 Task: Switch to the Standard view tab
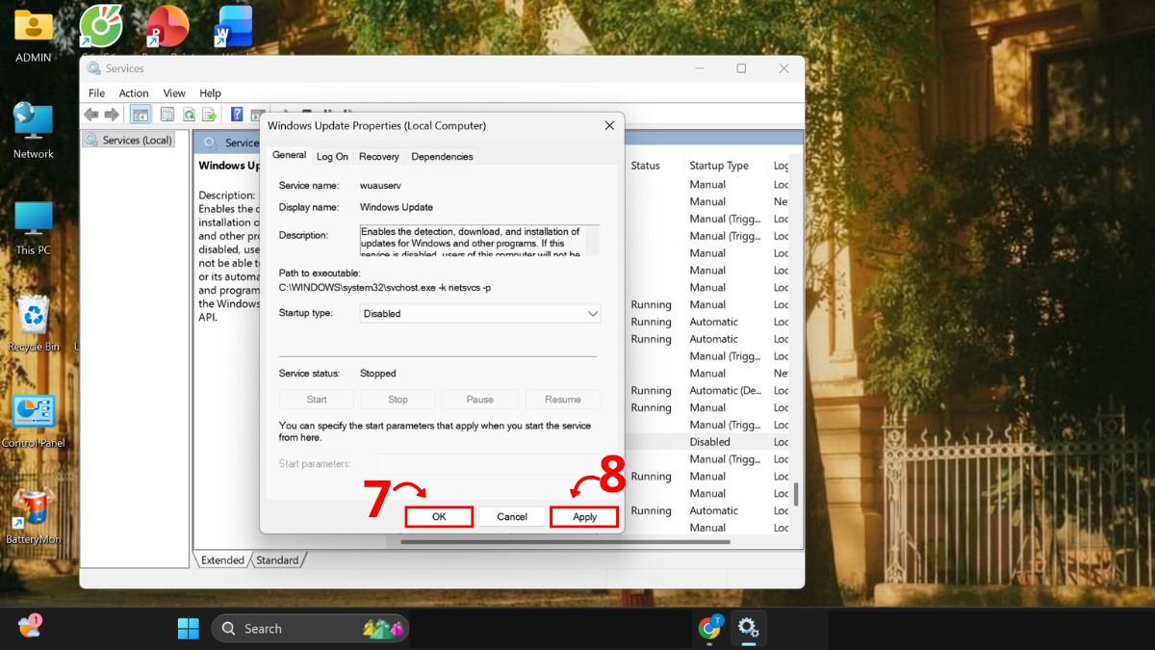277,559
